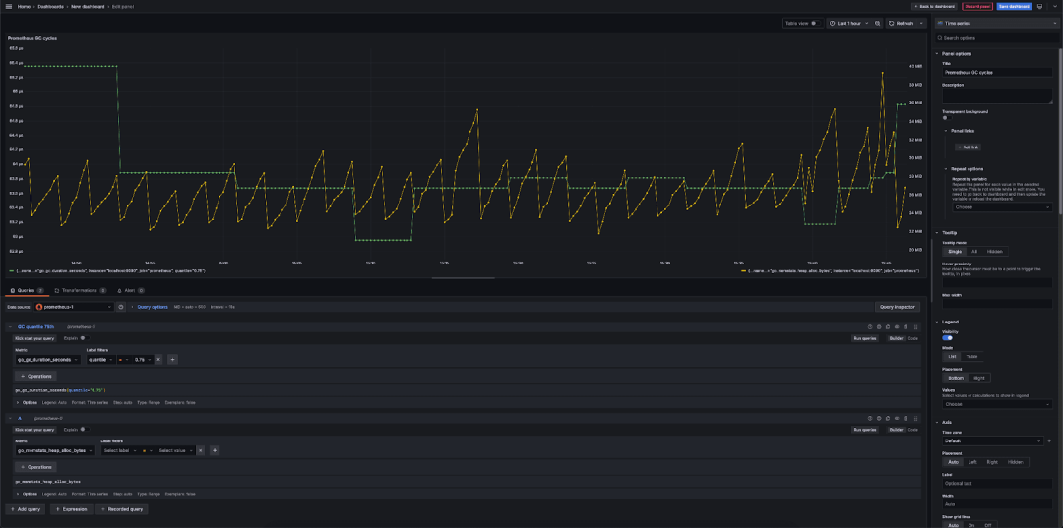Remove the quantile label filter
1063x528 pixels.
[x=157, y=360]
